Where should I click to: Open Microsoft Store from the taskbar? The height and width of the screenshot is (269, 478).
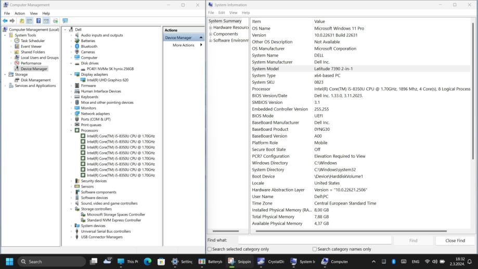click(161, 262)
